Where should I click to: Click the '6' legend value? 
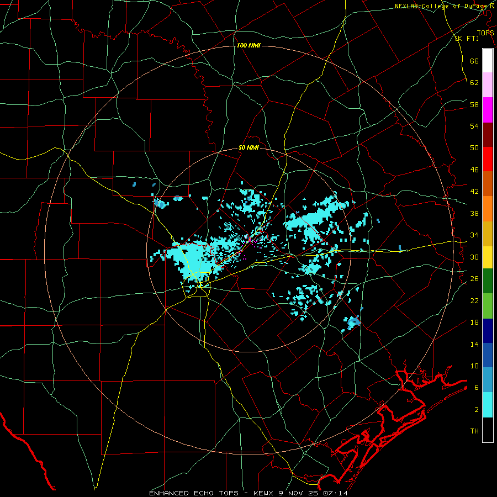477,388
